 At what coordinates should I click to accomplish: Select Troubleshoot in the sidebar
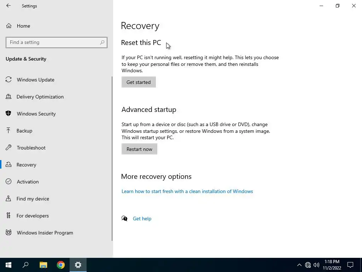[x=31, y=148]
